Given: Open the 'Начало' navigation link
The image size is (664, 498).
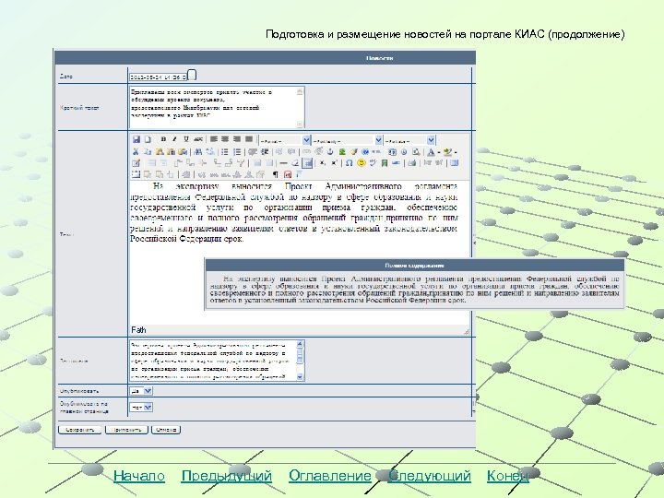Looking at the screenshot, I should (139, 476).
